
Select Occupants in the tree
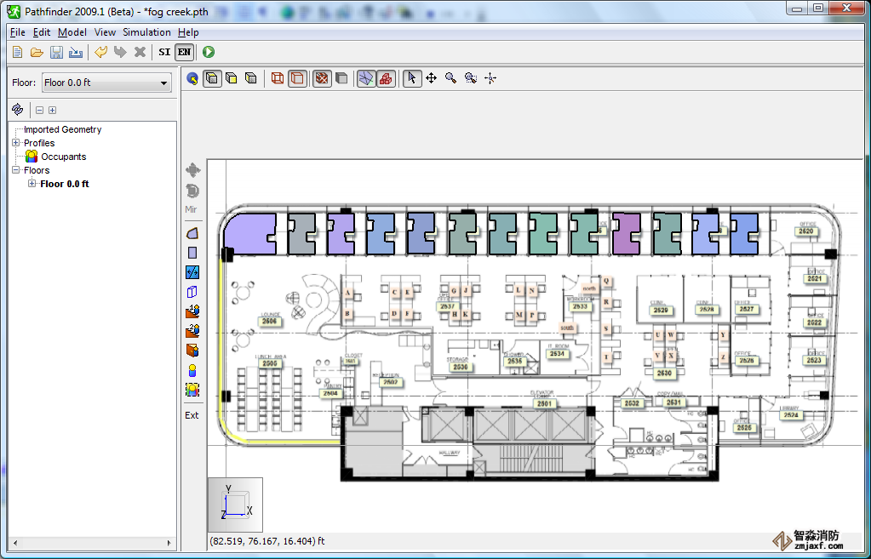point(63,157)
